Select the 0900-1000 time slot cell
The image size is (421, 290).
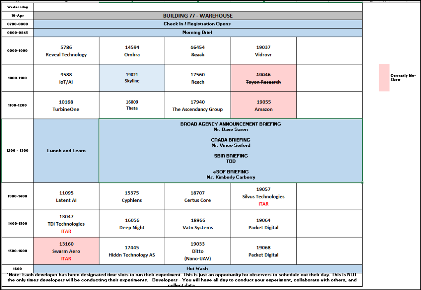tap(17, 50)
